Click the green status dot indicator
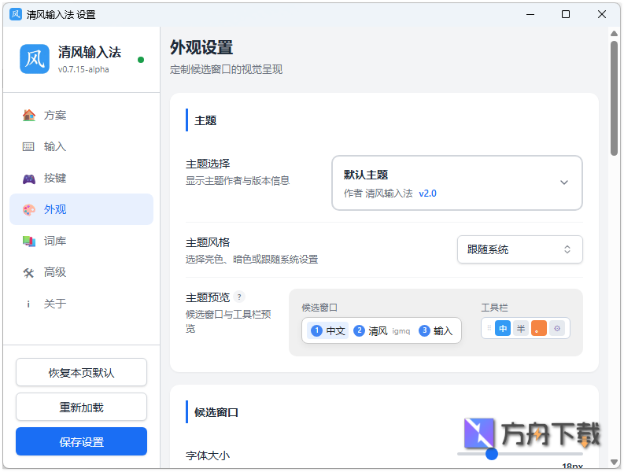 click(141, 60)
